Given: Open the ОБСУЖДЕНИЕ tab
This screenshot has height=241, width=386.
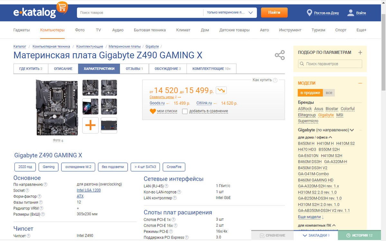Looking at the screenshot, I should coord(168,69).
